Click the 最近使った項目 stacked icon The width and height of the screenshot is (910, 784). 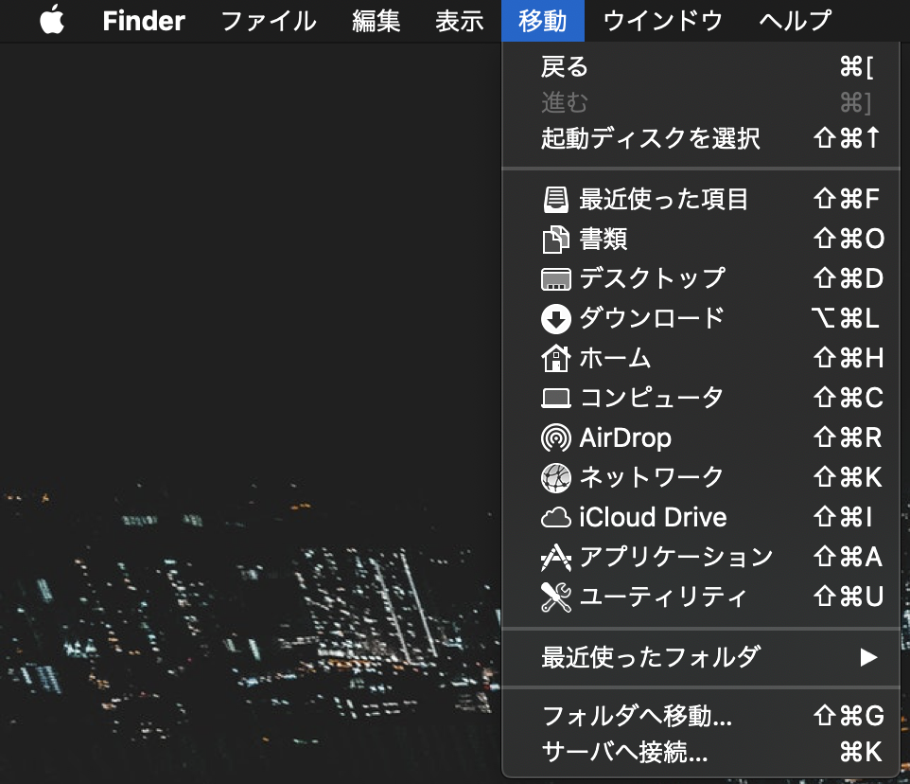[556, 199]
